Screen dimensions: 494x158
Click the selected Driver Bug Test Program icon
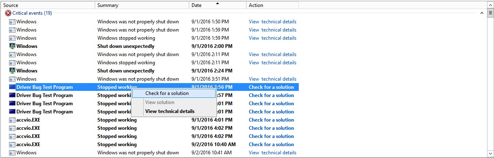(x=12, y=87)
